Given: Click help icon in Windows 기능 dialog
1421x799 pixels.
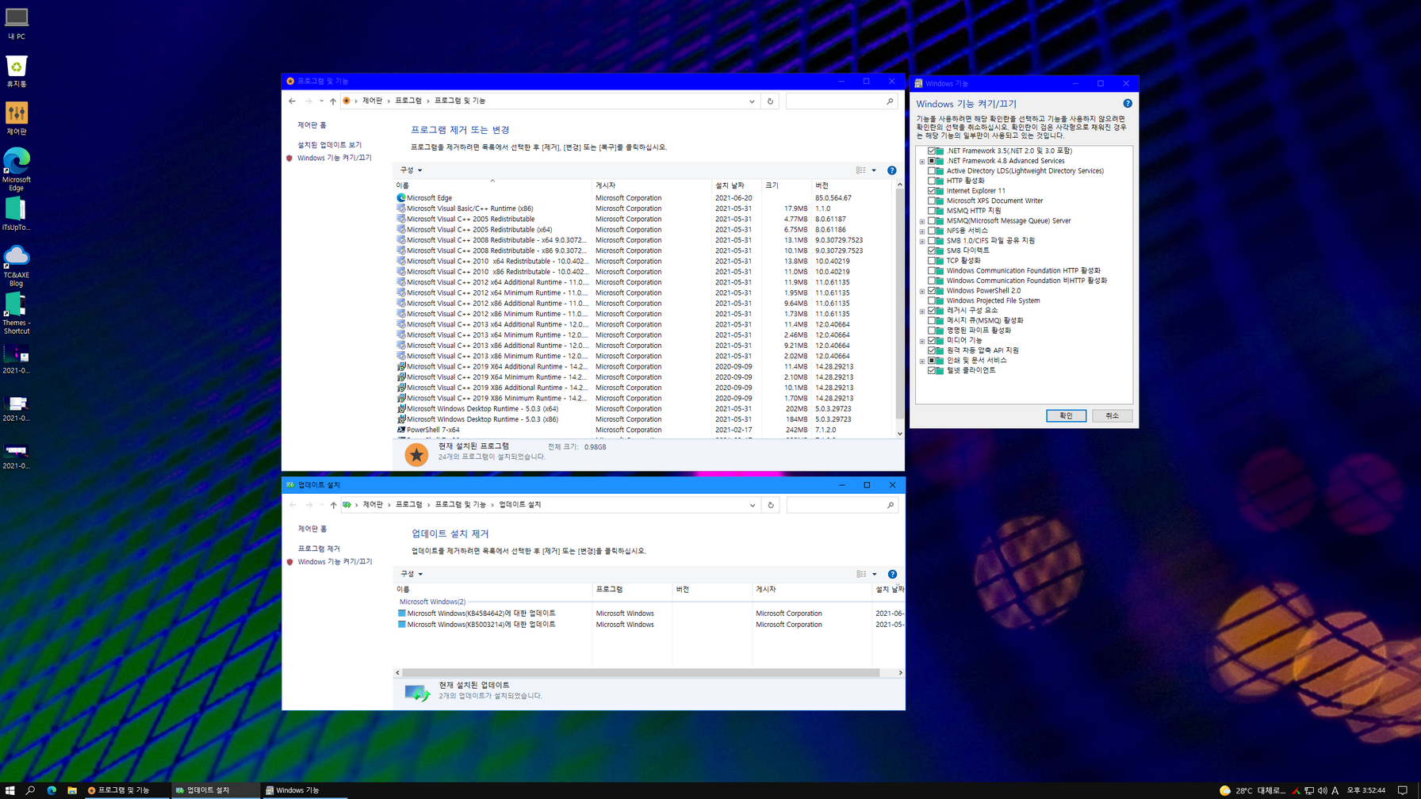Looking at the screenshot, I should coord(1128,104).
